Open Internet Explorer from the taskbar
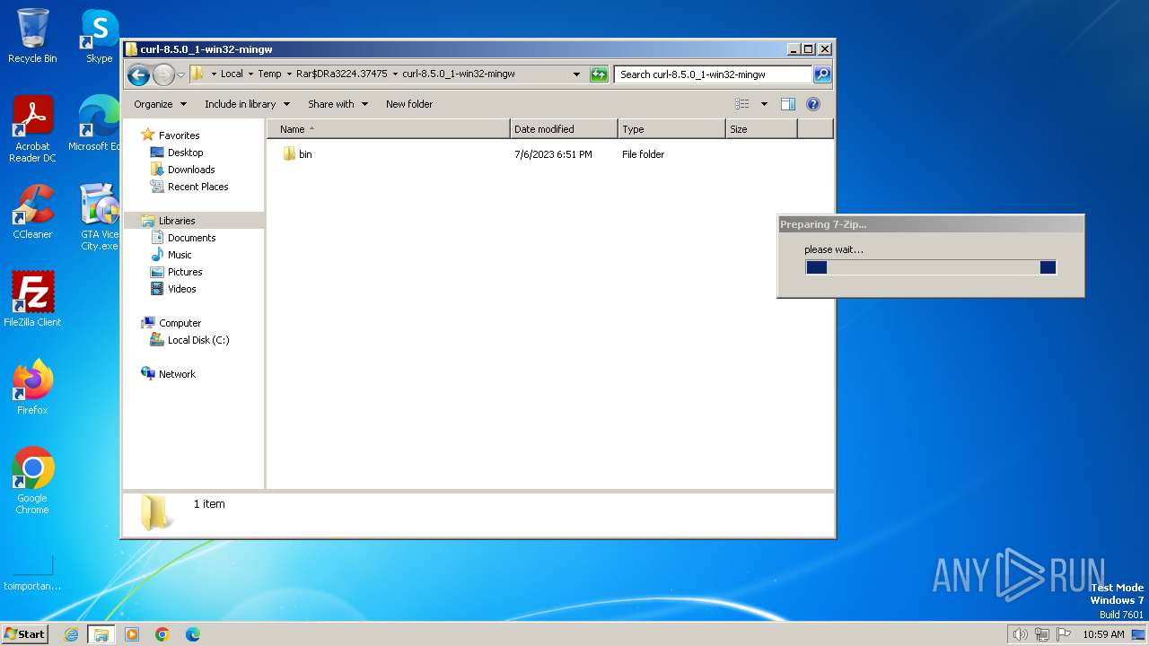Viewport: 1149px width, 646px height. pos(71,634)
